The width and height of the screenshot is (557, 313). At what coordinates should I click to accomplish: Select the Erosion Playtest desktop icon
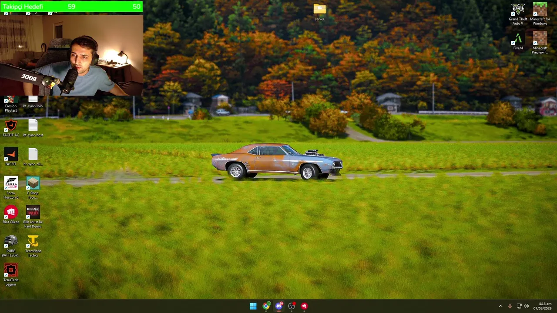[x=11, y=104]
